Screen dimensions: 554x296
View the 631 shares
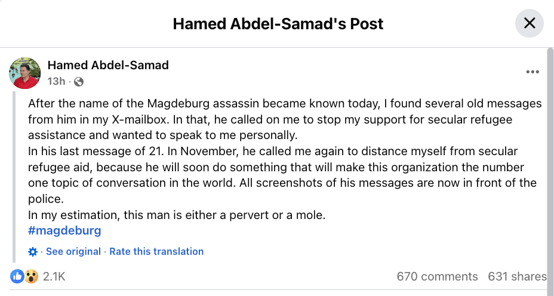click(x=517, y=276)
